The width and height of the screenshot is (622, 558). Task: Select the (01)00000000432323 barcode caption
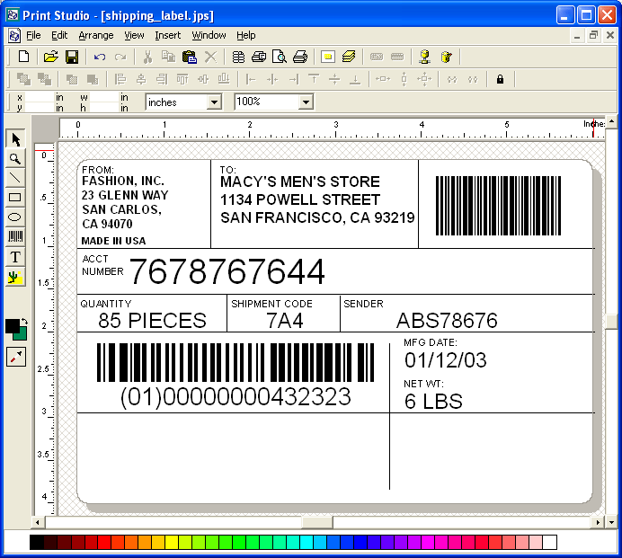pos(235,396)
